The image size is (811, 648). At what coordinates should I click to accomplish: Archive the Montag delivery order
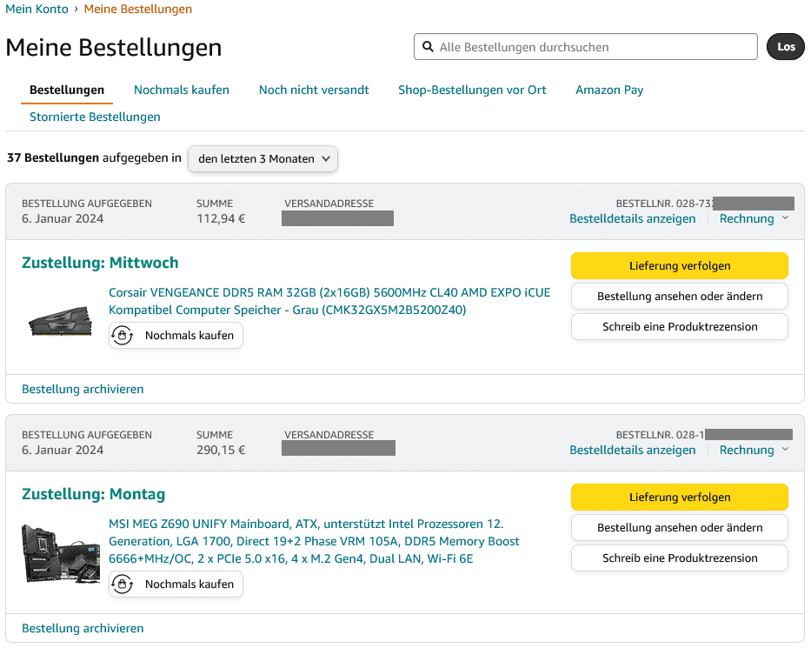[83, 628]
